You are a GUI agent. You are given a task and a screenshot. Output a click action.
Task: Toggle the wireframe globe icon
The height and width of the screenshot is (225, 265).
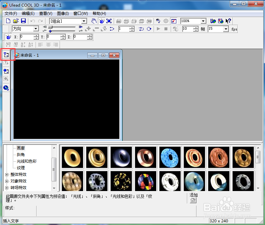pyautogui.click(x=166, y=21)
